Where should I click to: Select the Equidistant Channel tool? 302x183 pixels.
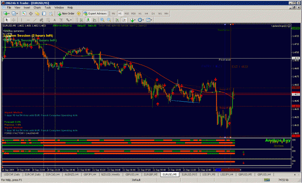[x=41, y=20]
